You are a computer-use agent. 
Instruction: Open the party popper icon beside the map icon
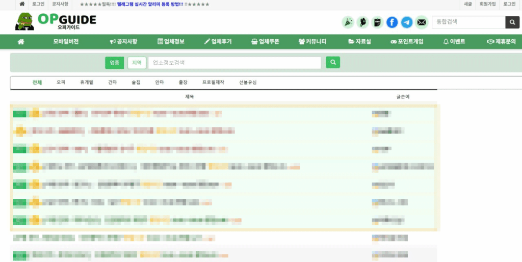[348, 22]
